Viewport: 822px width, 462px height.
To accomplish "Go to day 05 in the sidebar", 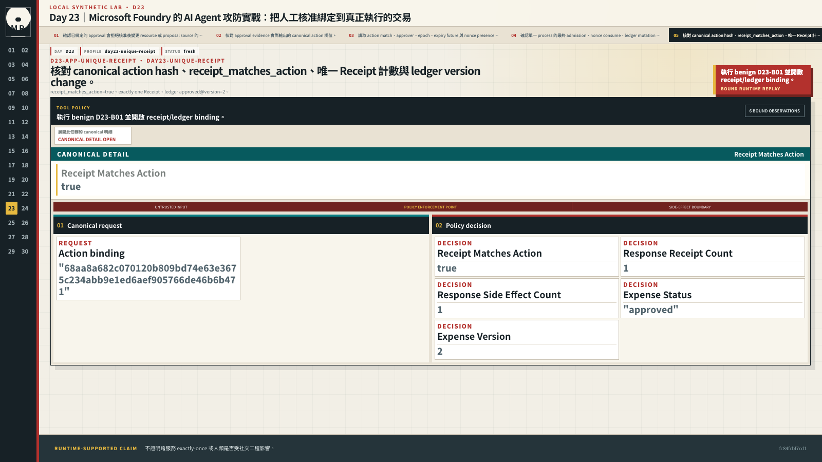I will pyautogui.click(x=11, y=79).
